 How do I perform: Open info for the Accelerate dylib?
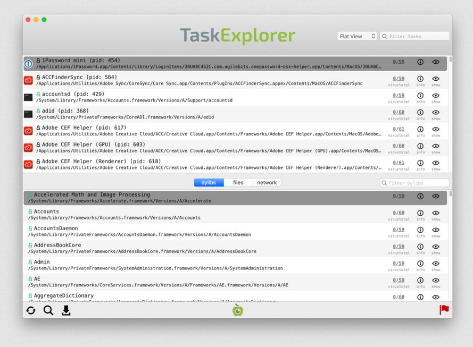[420, 196]
